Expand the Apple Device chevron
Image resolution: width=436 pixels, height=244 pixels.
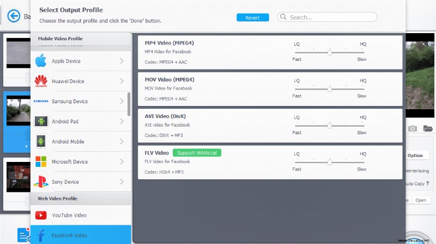(x=122, y=61)
